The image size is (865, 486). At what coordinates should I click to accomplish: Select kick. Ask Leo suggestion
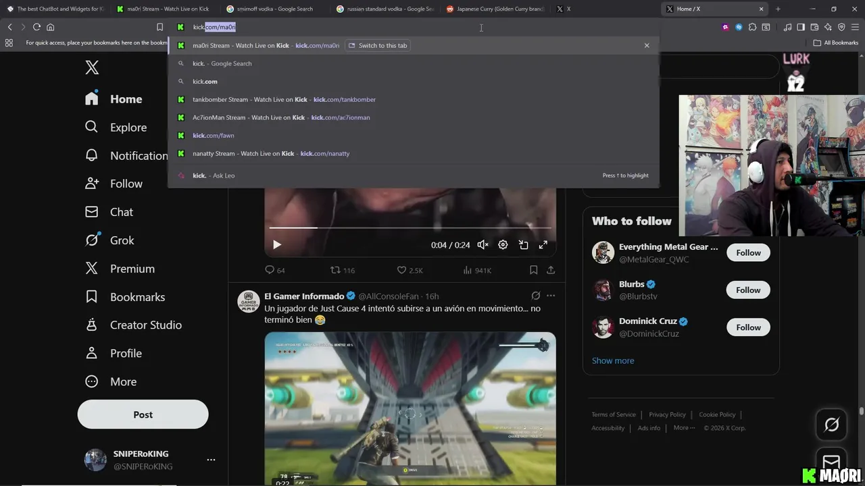point(413,175)
